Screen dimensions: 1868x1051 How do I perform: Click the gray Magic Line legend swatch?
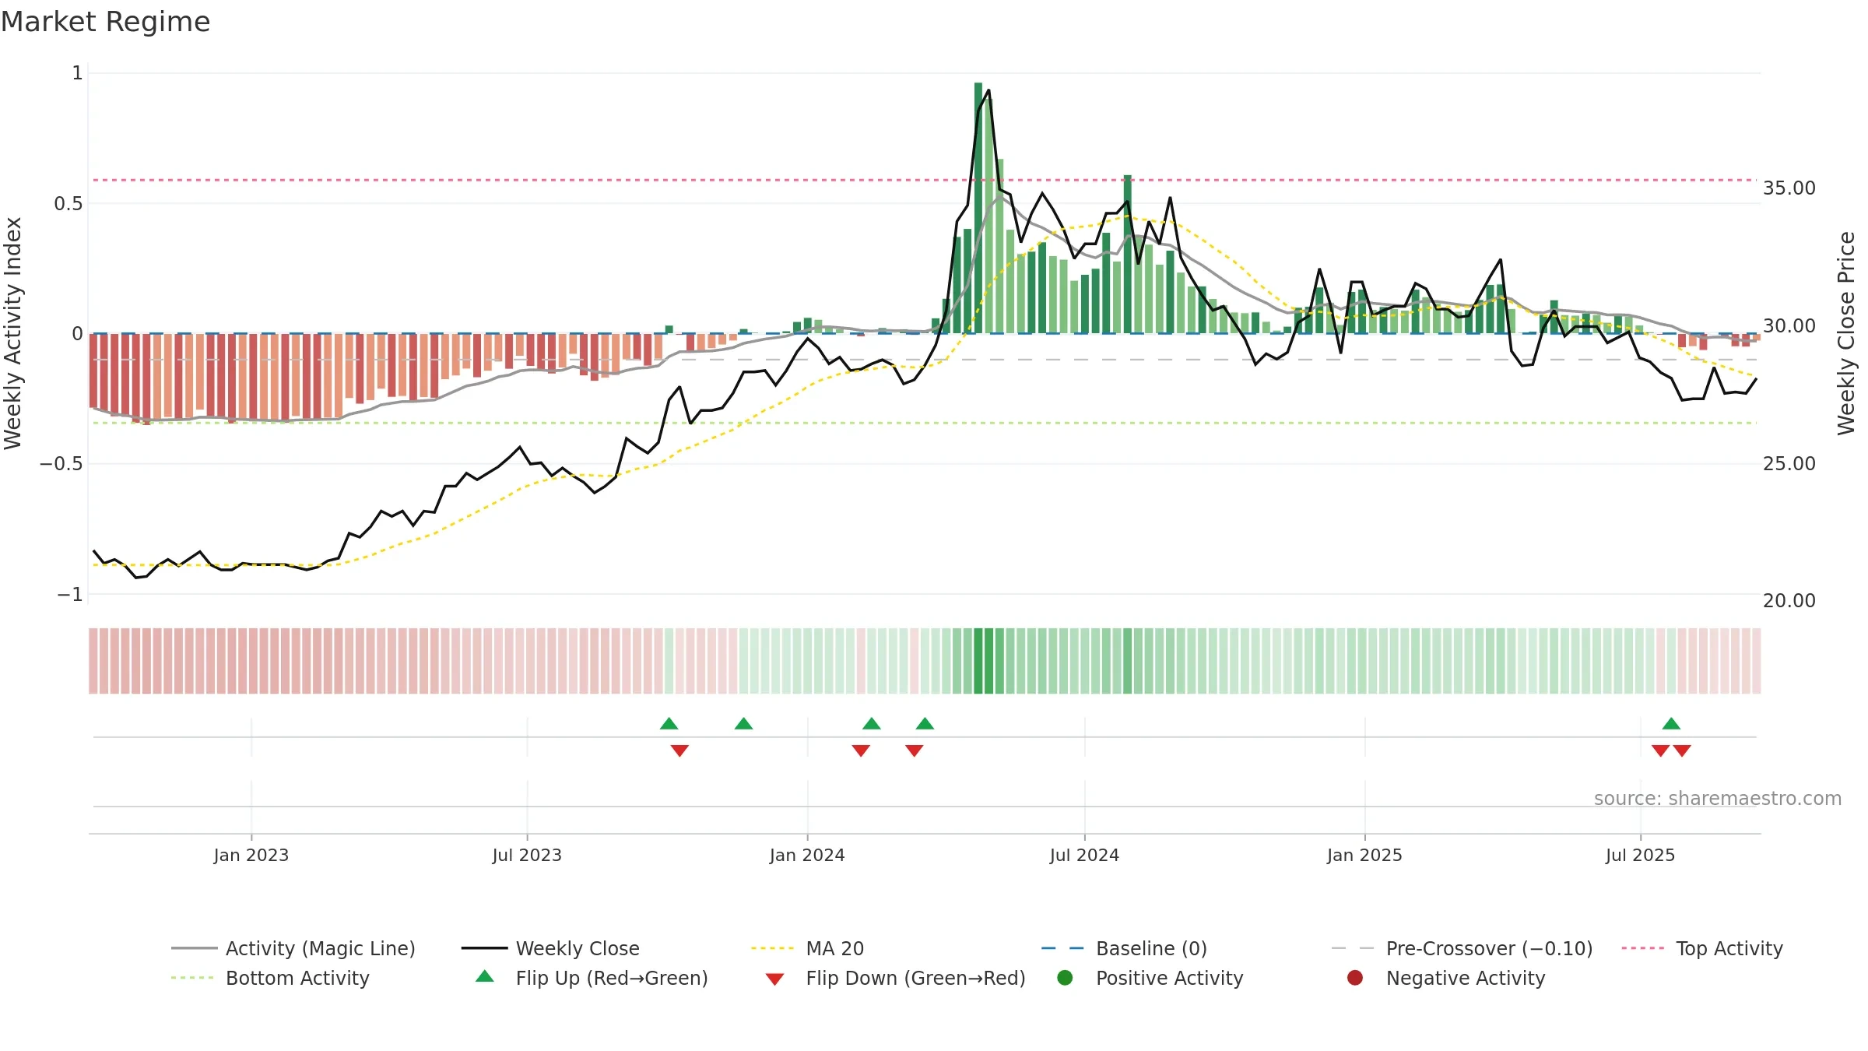coord(194,948)
